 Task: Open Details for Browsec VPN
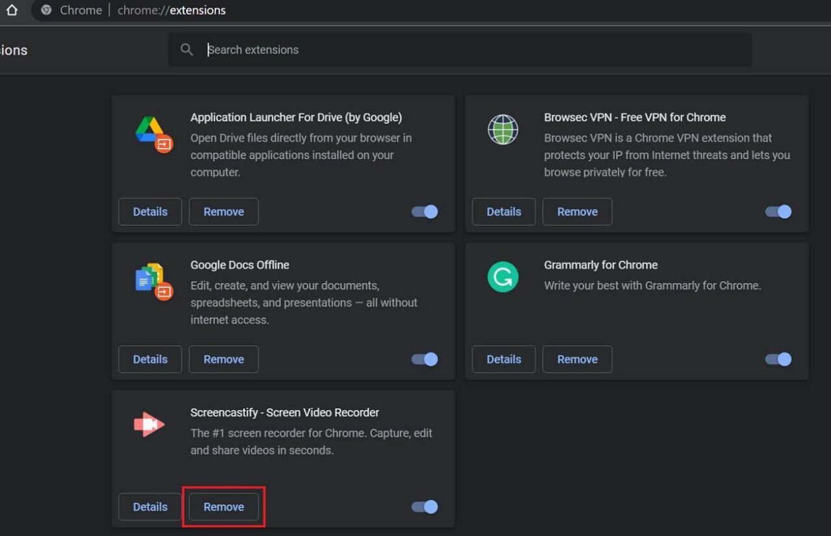(504, 212)
